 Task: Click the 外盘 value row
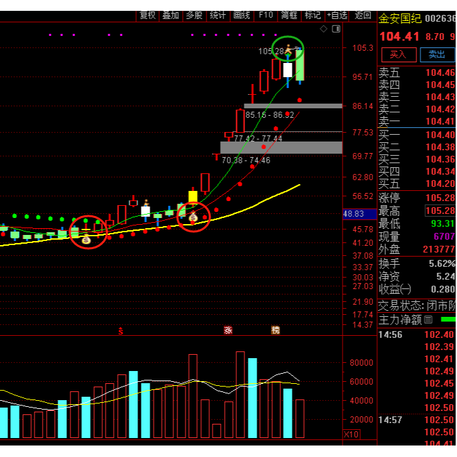click(x=417, y=249)
